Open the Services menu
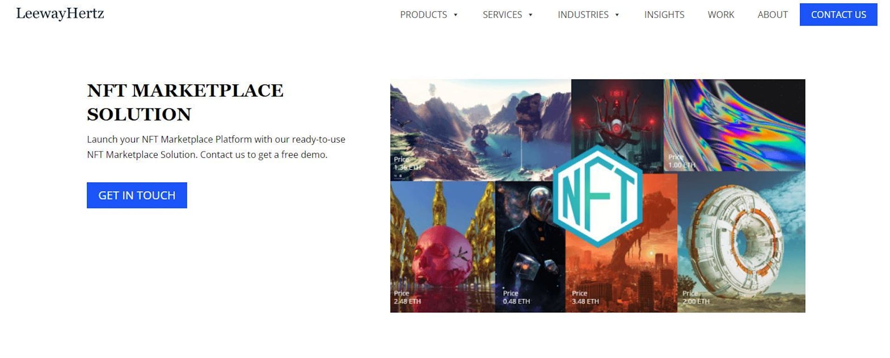The width and height of the screenshot is (890, 358). (x=502, y=15)
